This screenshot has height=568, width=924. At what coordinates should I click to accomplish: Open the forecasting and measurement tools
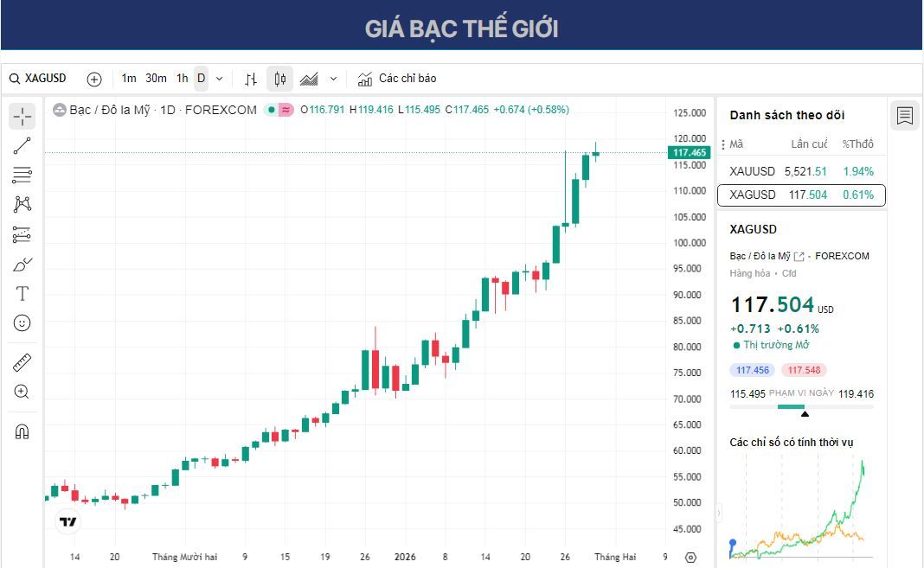pyautogui.click(x=22, y=234)
